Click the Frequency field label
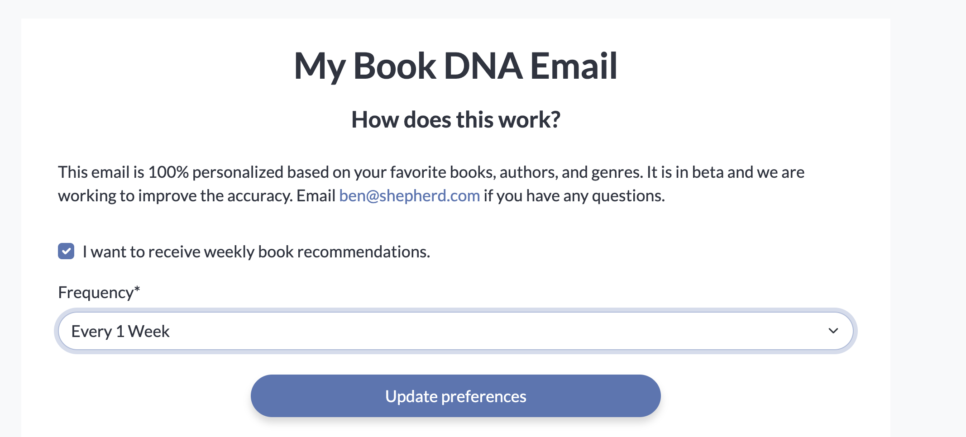 [x=96, y=293]
